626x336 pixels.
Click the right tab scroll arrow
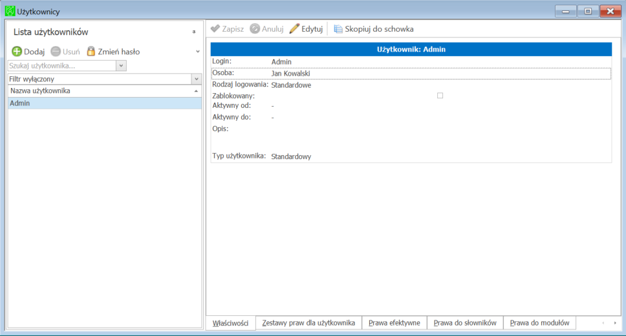coord(615,323)
